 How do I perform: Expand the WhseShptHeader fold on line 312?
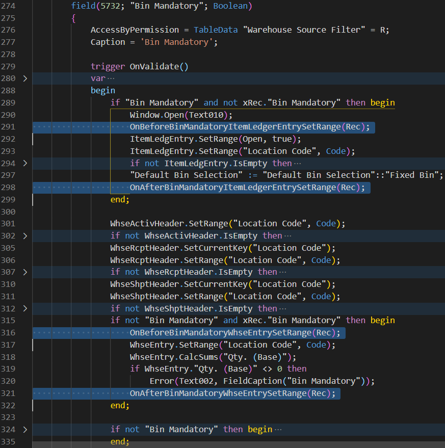coord(25,308)
